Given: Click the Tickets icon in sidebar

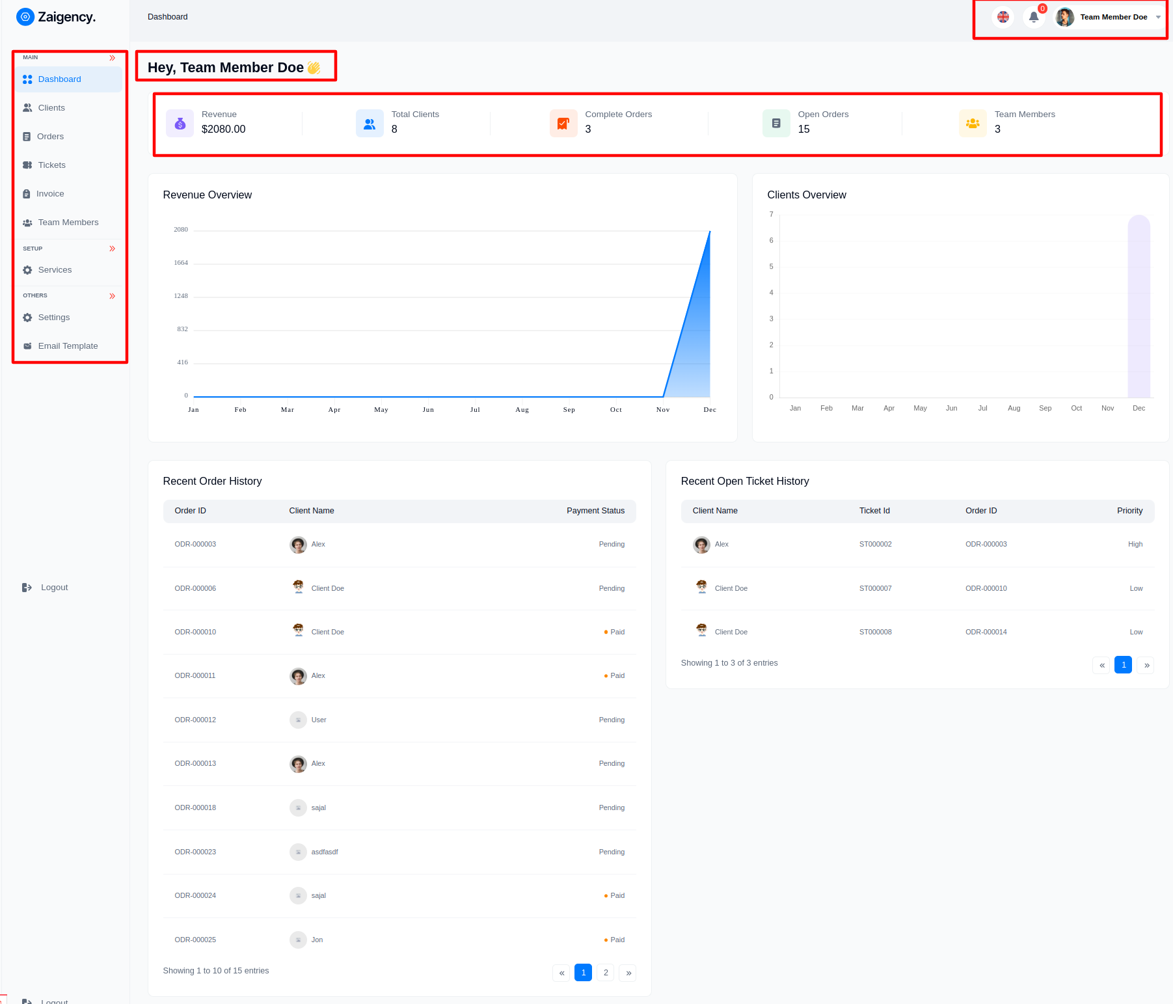Looking at the screenshot, I should [x=27, y=165].
